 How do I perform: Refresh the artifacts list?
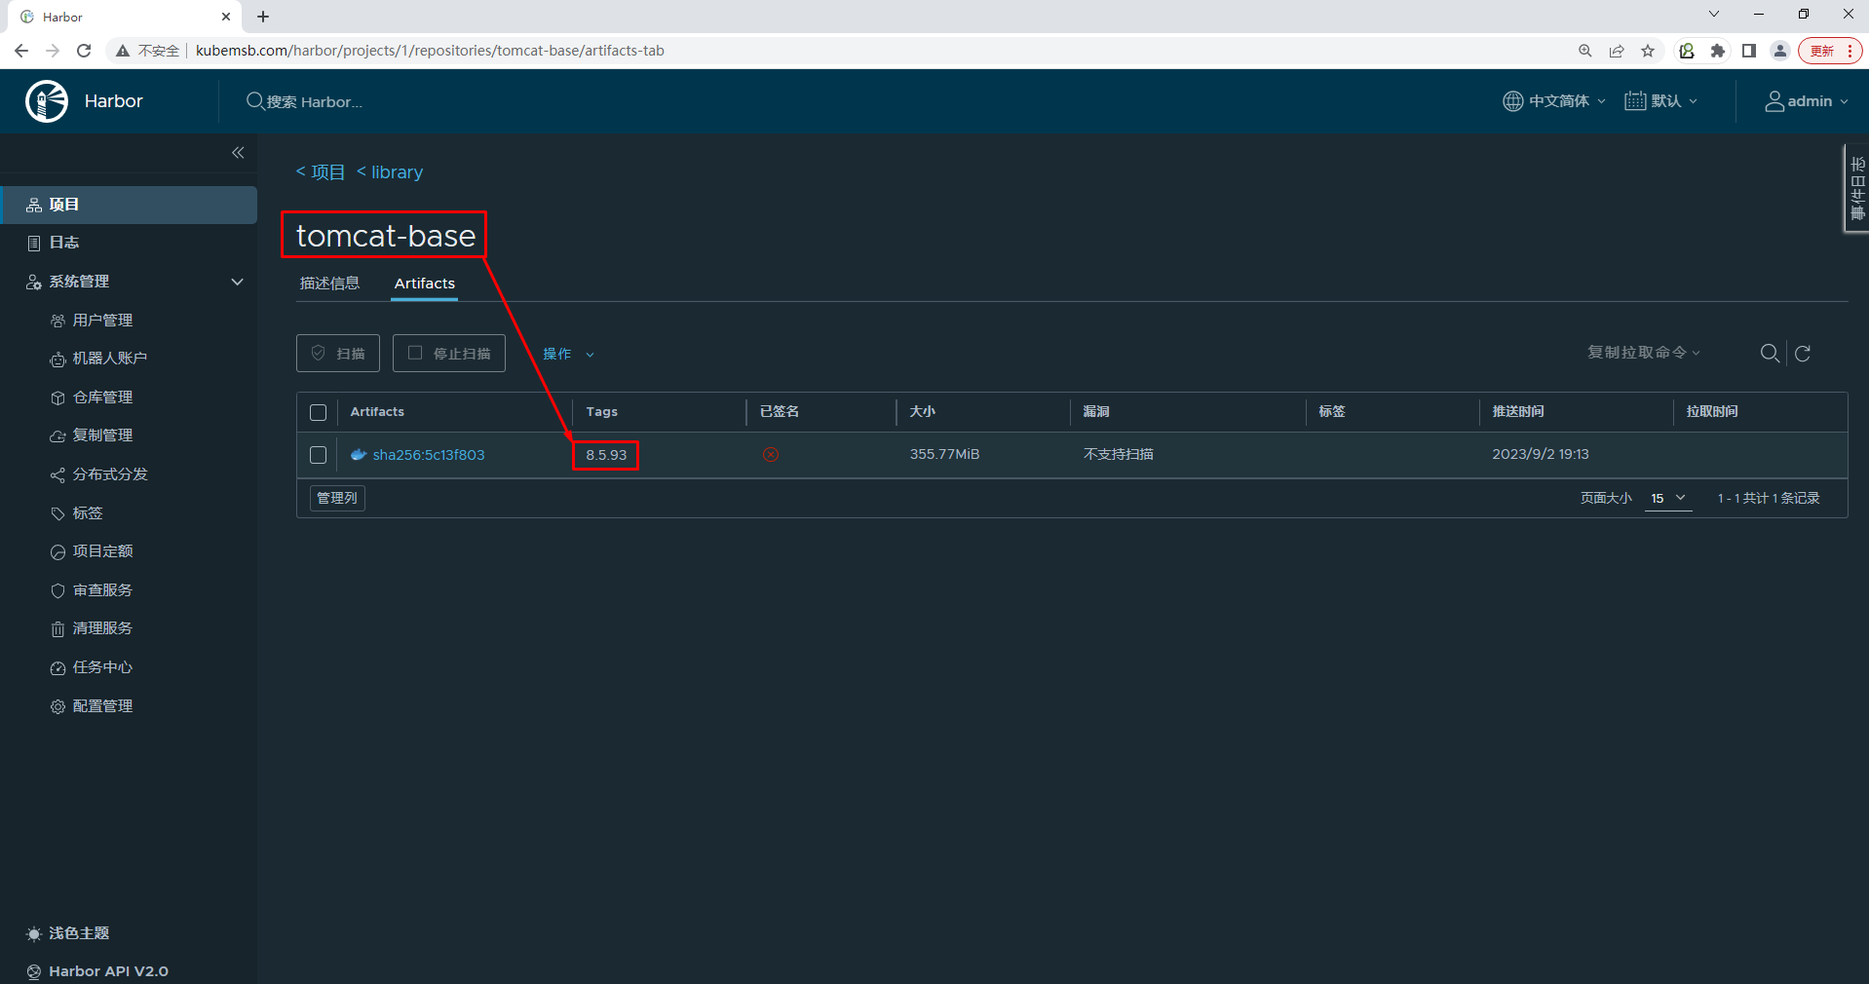(1803, 353)
